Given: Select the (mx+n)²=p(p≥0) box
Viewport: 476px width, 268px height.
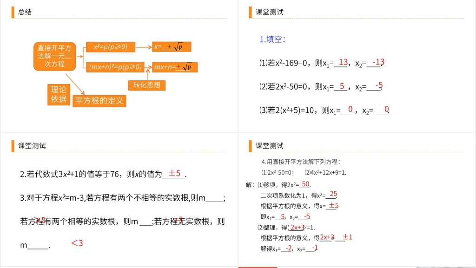Looking at the screenshot, I should 115,67.
